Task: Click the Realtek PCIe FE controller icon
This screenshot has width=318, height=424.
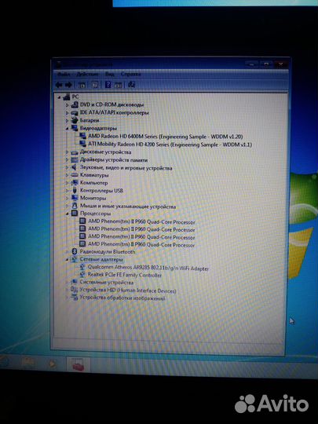Action: pos(82,275)
